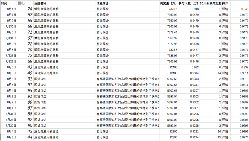Image resolution: width=249 pixels, height=141 pixels.
Task: Click the 暂无简介 cell in rank 70 row
Action: (x=128, y=50)
